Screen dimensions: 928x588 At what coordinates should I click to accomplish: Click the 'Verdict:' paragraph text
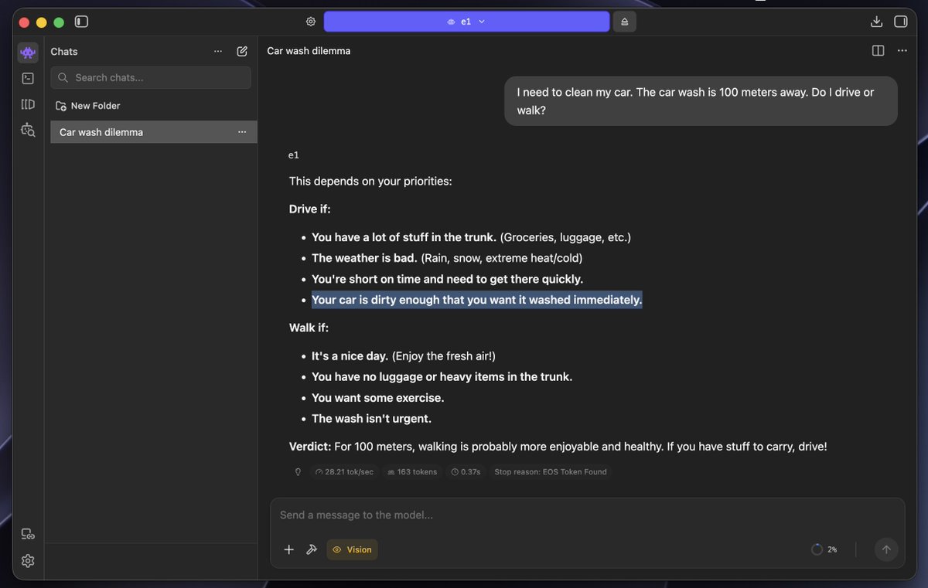(558, 447)
